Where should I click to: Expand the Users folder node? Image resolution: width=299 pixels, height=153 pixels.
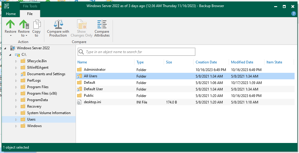pos(16,120)
